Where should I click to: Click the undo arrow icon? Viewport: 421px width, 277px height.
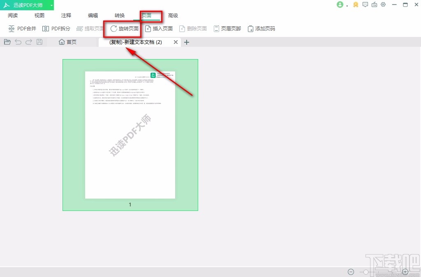coord(18,41)
